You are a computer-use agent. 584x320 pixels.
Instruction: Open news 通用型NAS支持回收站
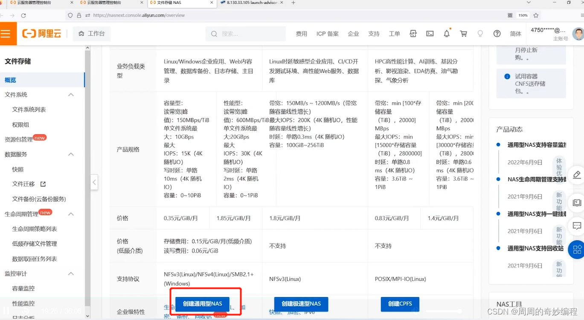535,248
